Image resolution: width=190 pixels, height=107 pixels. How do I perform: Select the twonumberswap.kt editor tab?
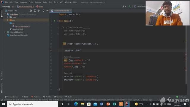pyautogui.click(x=61, y=11)
